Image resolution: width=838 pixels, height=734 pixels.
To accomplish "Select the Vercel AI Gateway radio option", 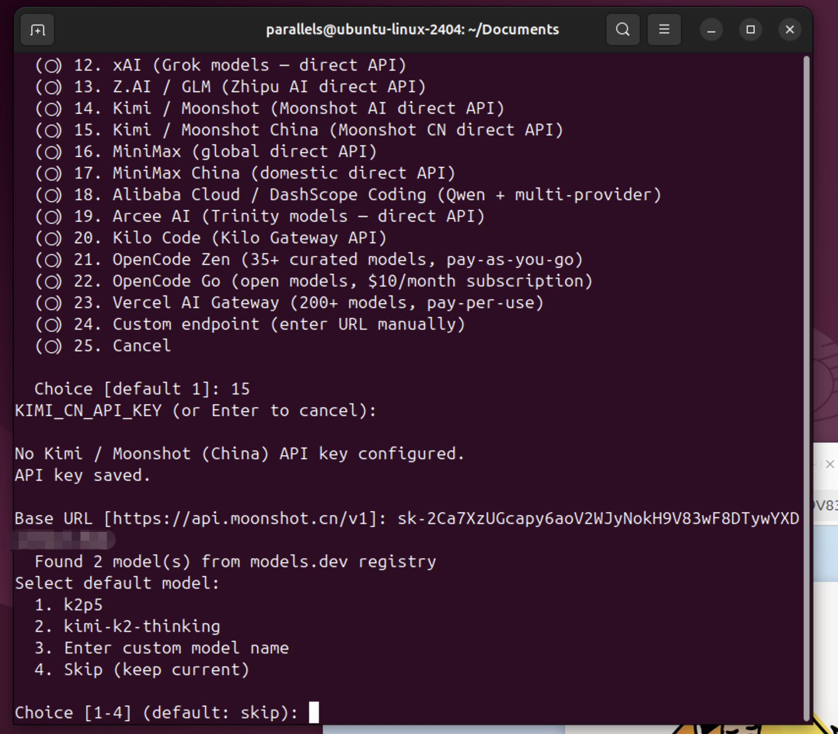I will click(50, 303).
